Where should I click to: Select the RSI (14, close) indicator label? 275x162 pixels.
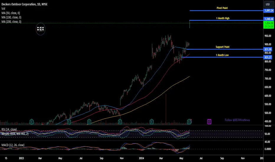[x=9, y=129]
